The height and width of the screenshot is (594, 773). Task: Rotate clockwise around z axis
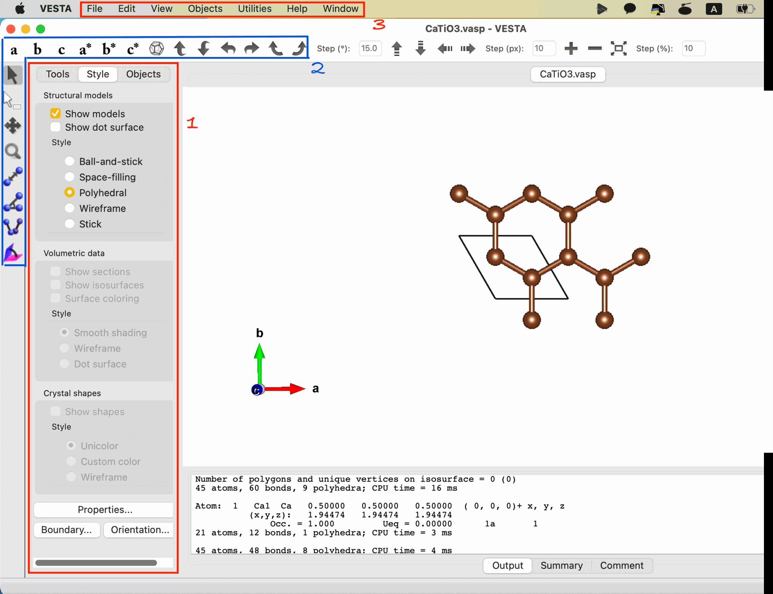(299, 48)
